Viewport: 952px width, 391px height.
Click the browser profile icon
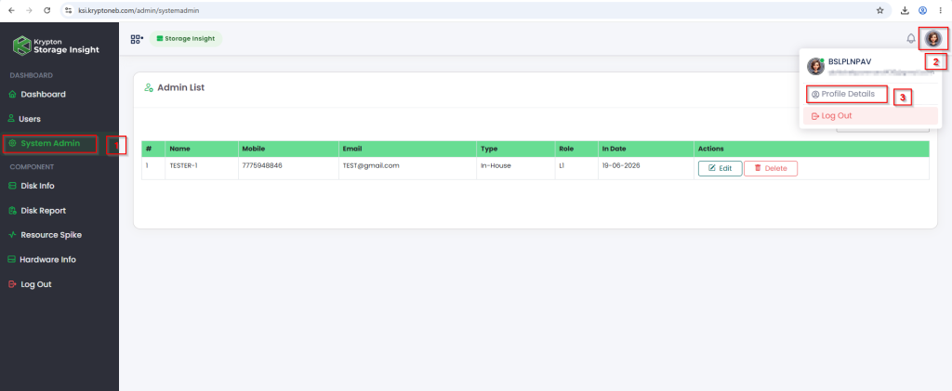pyautogui.click(x=923, y=10)
